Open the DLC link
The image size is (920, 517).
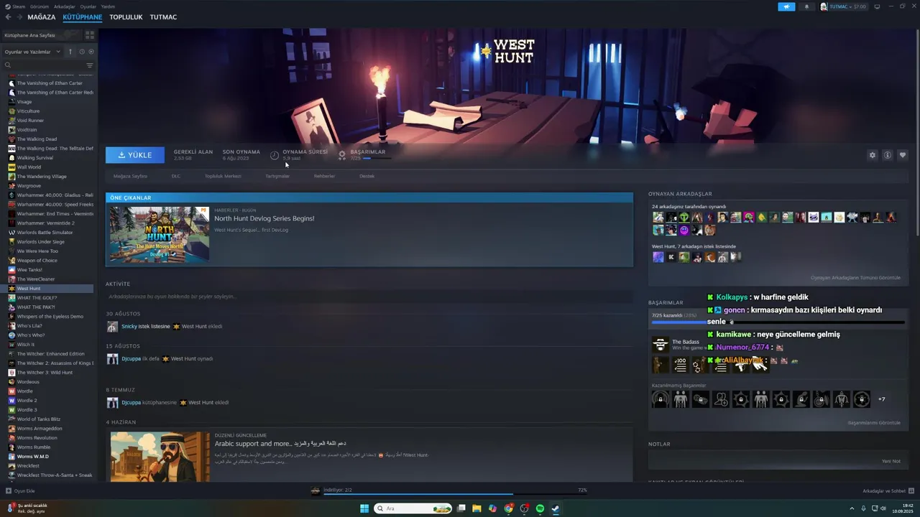[x=175, y=176]
